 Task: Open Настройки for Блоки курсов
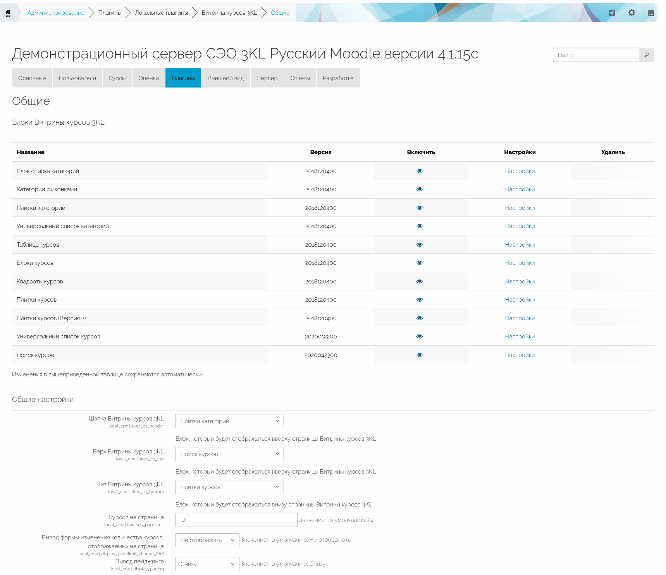[520, 263]
